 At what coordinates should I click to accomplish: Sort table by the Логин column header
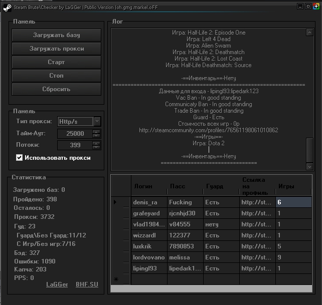pos(149,186)
